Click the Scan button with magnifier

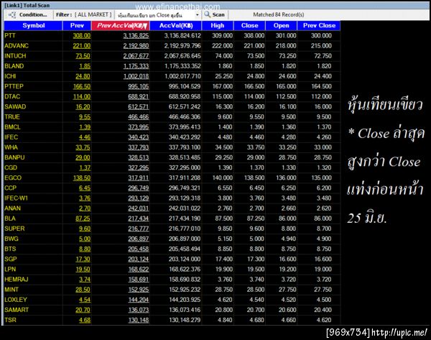pyautogui.click(x=215, y=15)
